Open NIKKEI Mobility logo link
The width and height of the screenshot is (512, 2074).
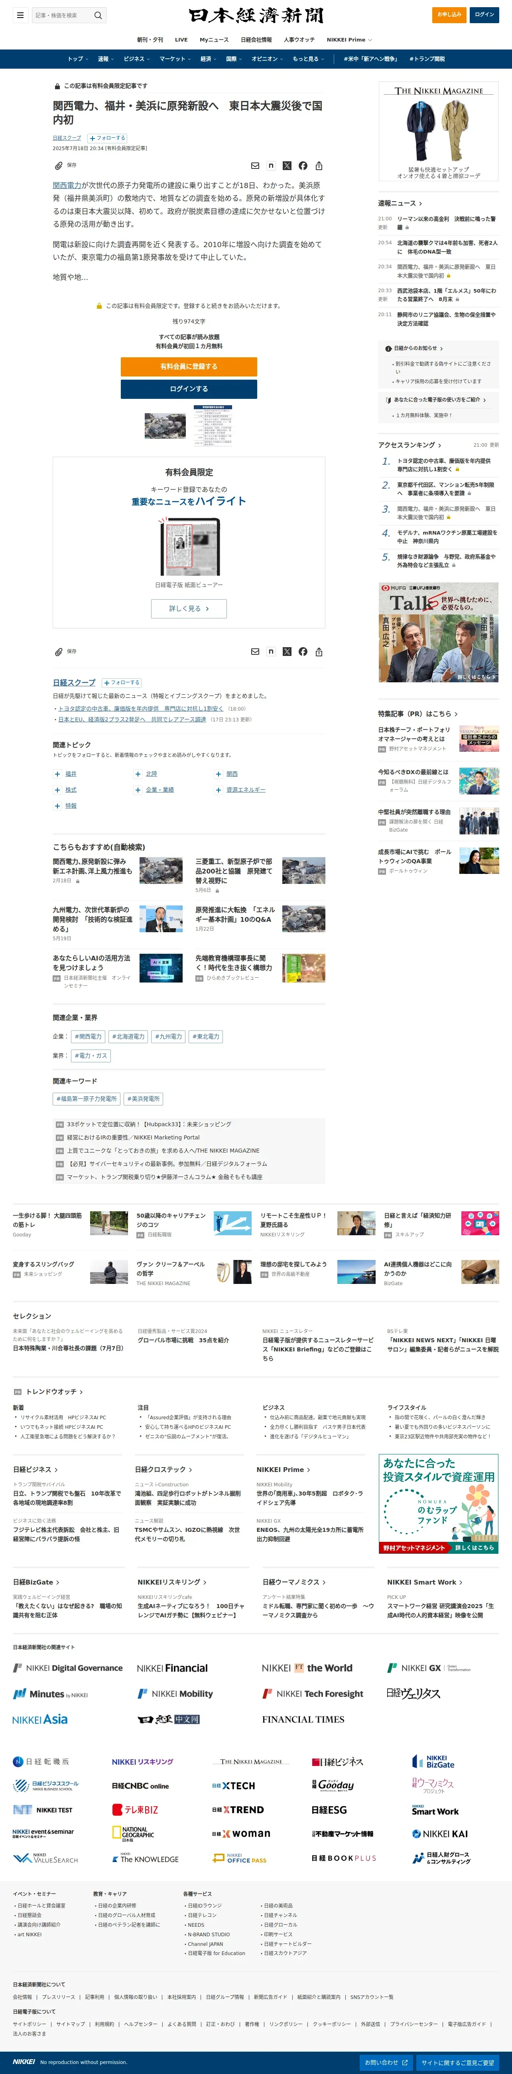click(x=175, y=1693)
